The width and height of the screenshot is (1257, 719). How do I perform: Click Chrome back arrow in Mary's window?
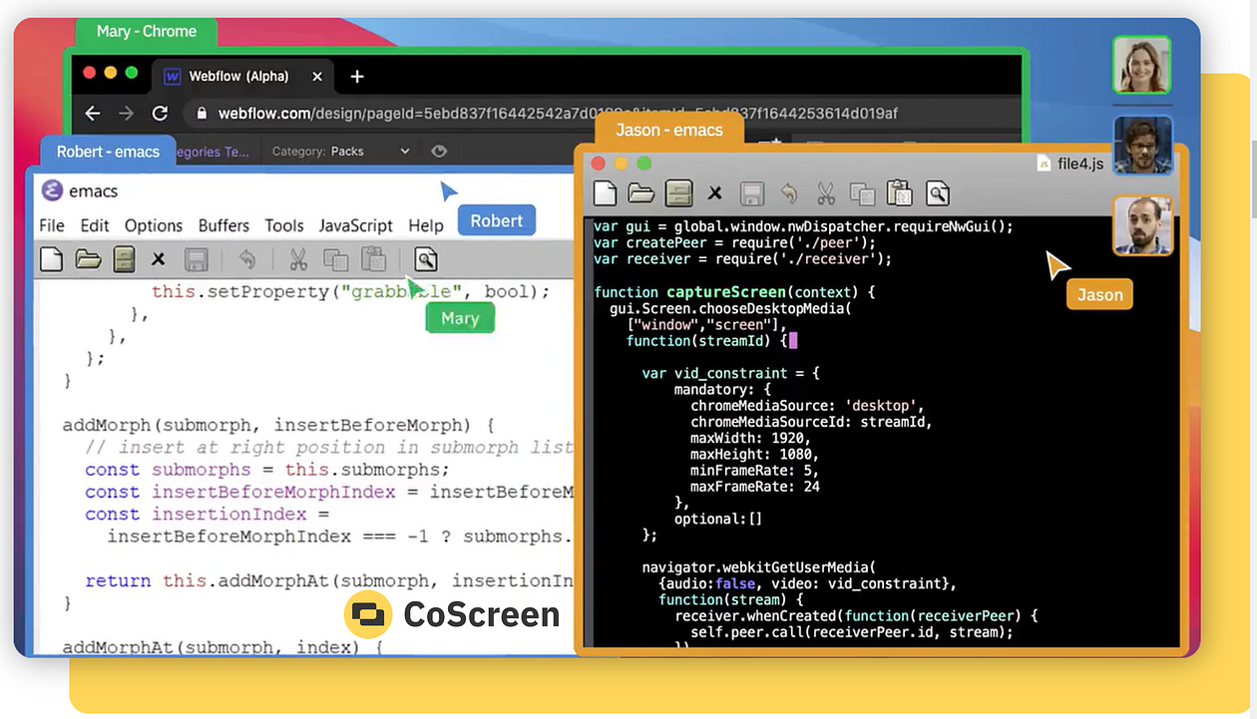93,114
